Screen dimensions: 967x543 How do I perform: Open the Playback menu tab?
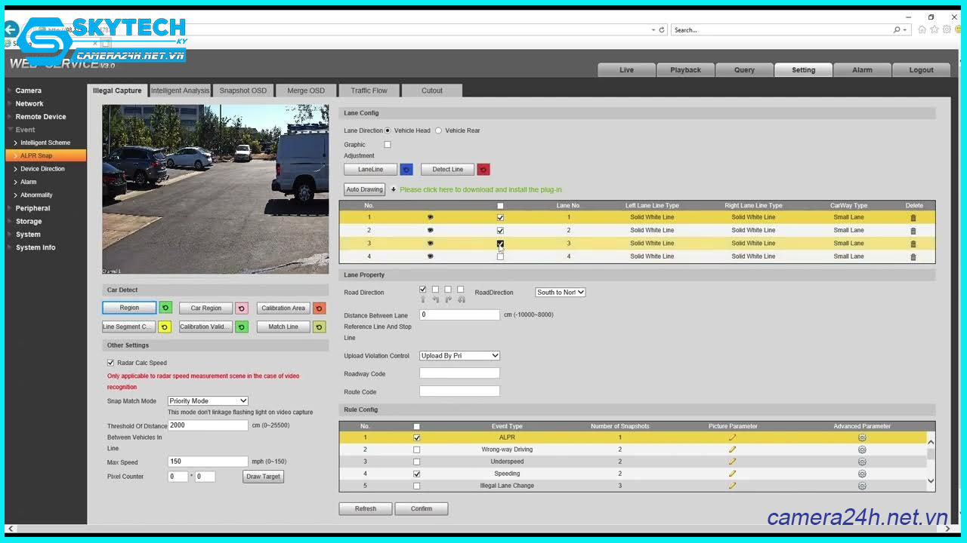685,70
